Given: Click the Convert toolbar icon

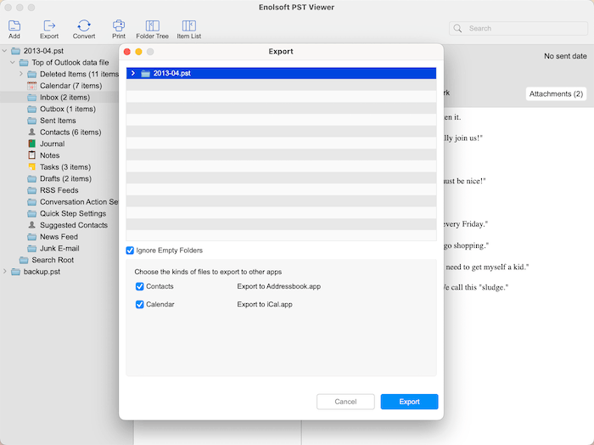Looking at the screenshot, I should [84, 26].
